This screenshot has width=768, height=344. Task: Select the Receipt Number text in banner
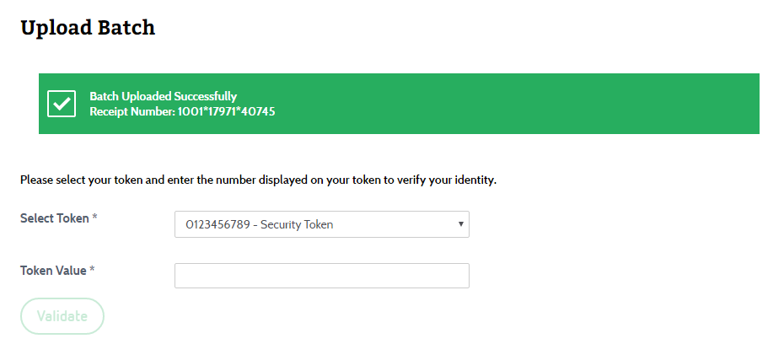pos(182,112)
